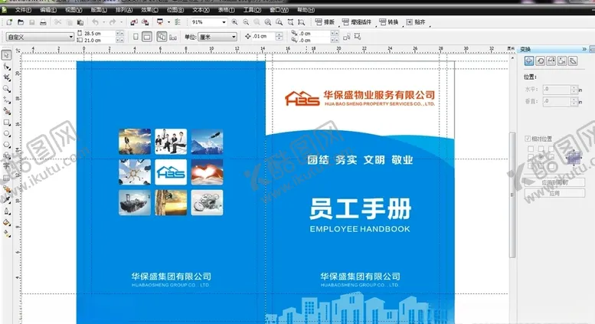Select Rotate mode in transform docker
The width and height of the screenshot is (595, 324).
[x=541, y=61]
